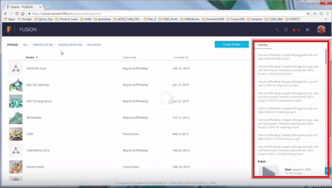Select the OWNED BY ME filter
Viewport: 332px width, 188px height.
pyautogui.click(x=43, y=45)
